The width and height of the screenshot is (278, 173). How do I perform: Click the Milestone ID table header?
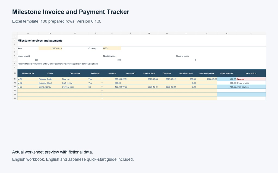coord(28,74)
